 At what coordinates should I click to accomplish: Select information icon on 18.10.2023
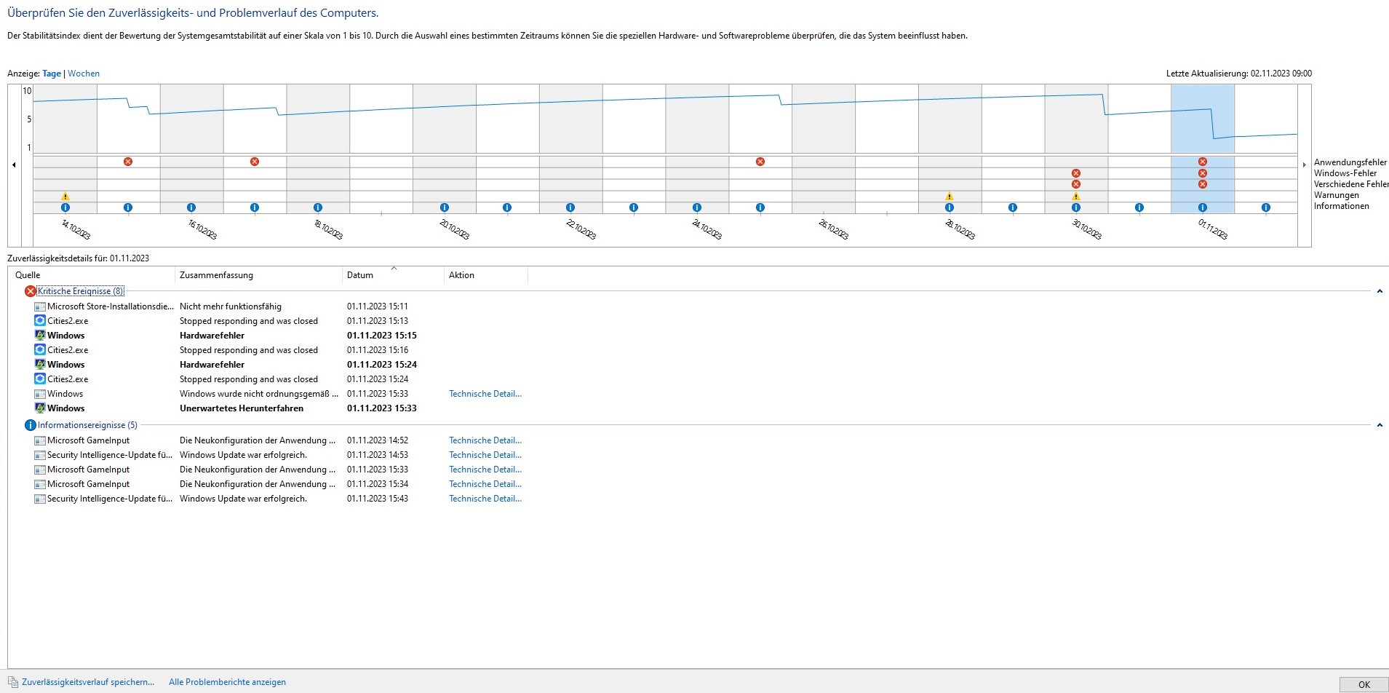click(x=318, y=207)
